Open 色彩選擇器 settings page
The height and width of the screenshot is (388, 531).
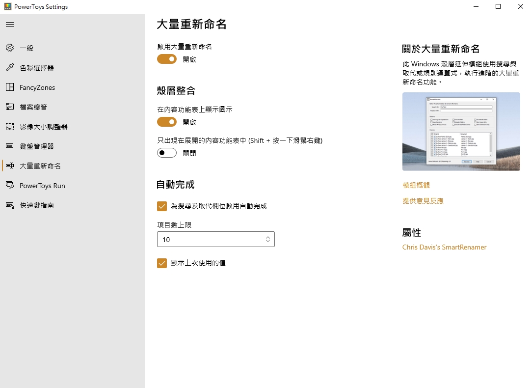click(73, 67)
